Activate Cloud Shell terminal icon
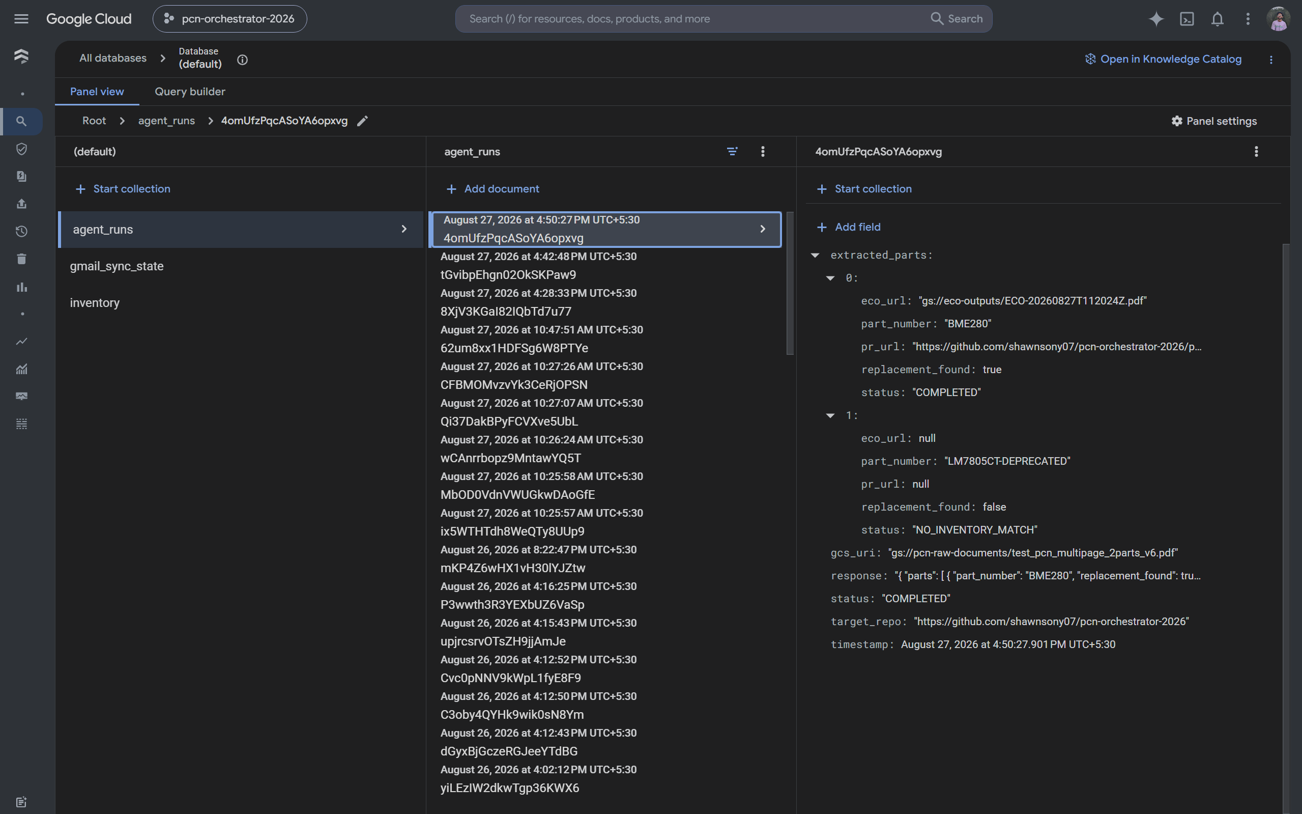Viewport: 1302px width, 814px height. [1187, 19]
